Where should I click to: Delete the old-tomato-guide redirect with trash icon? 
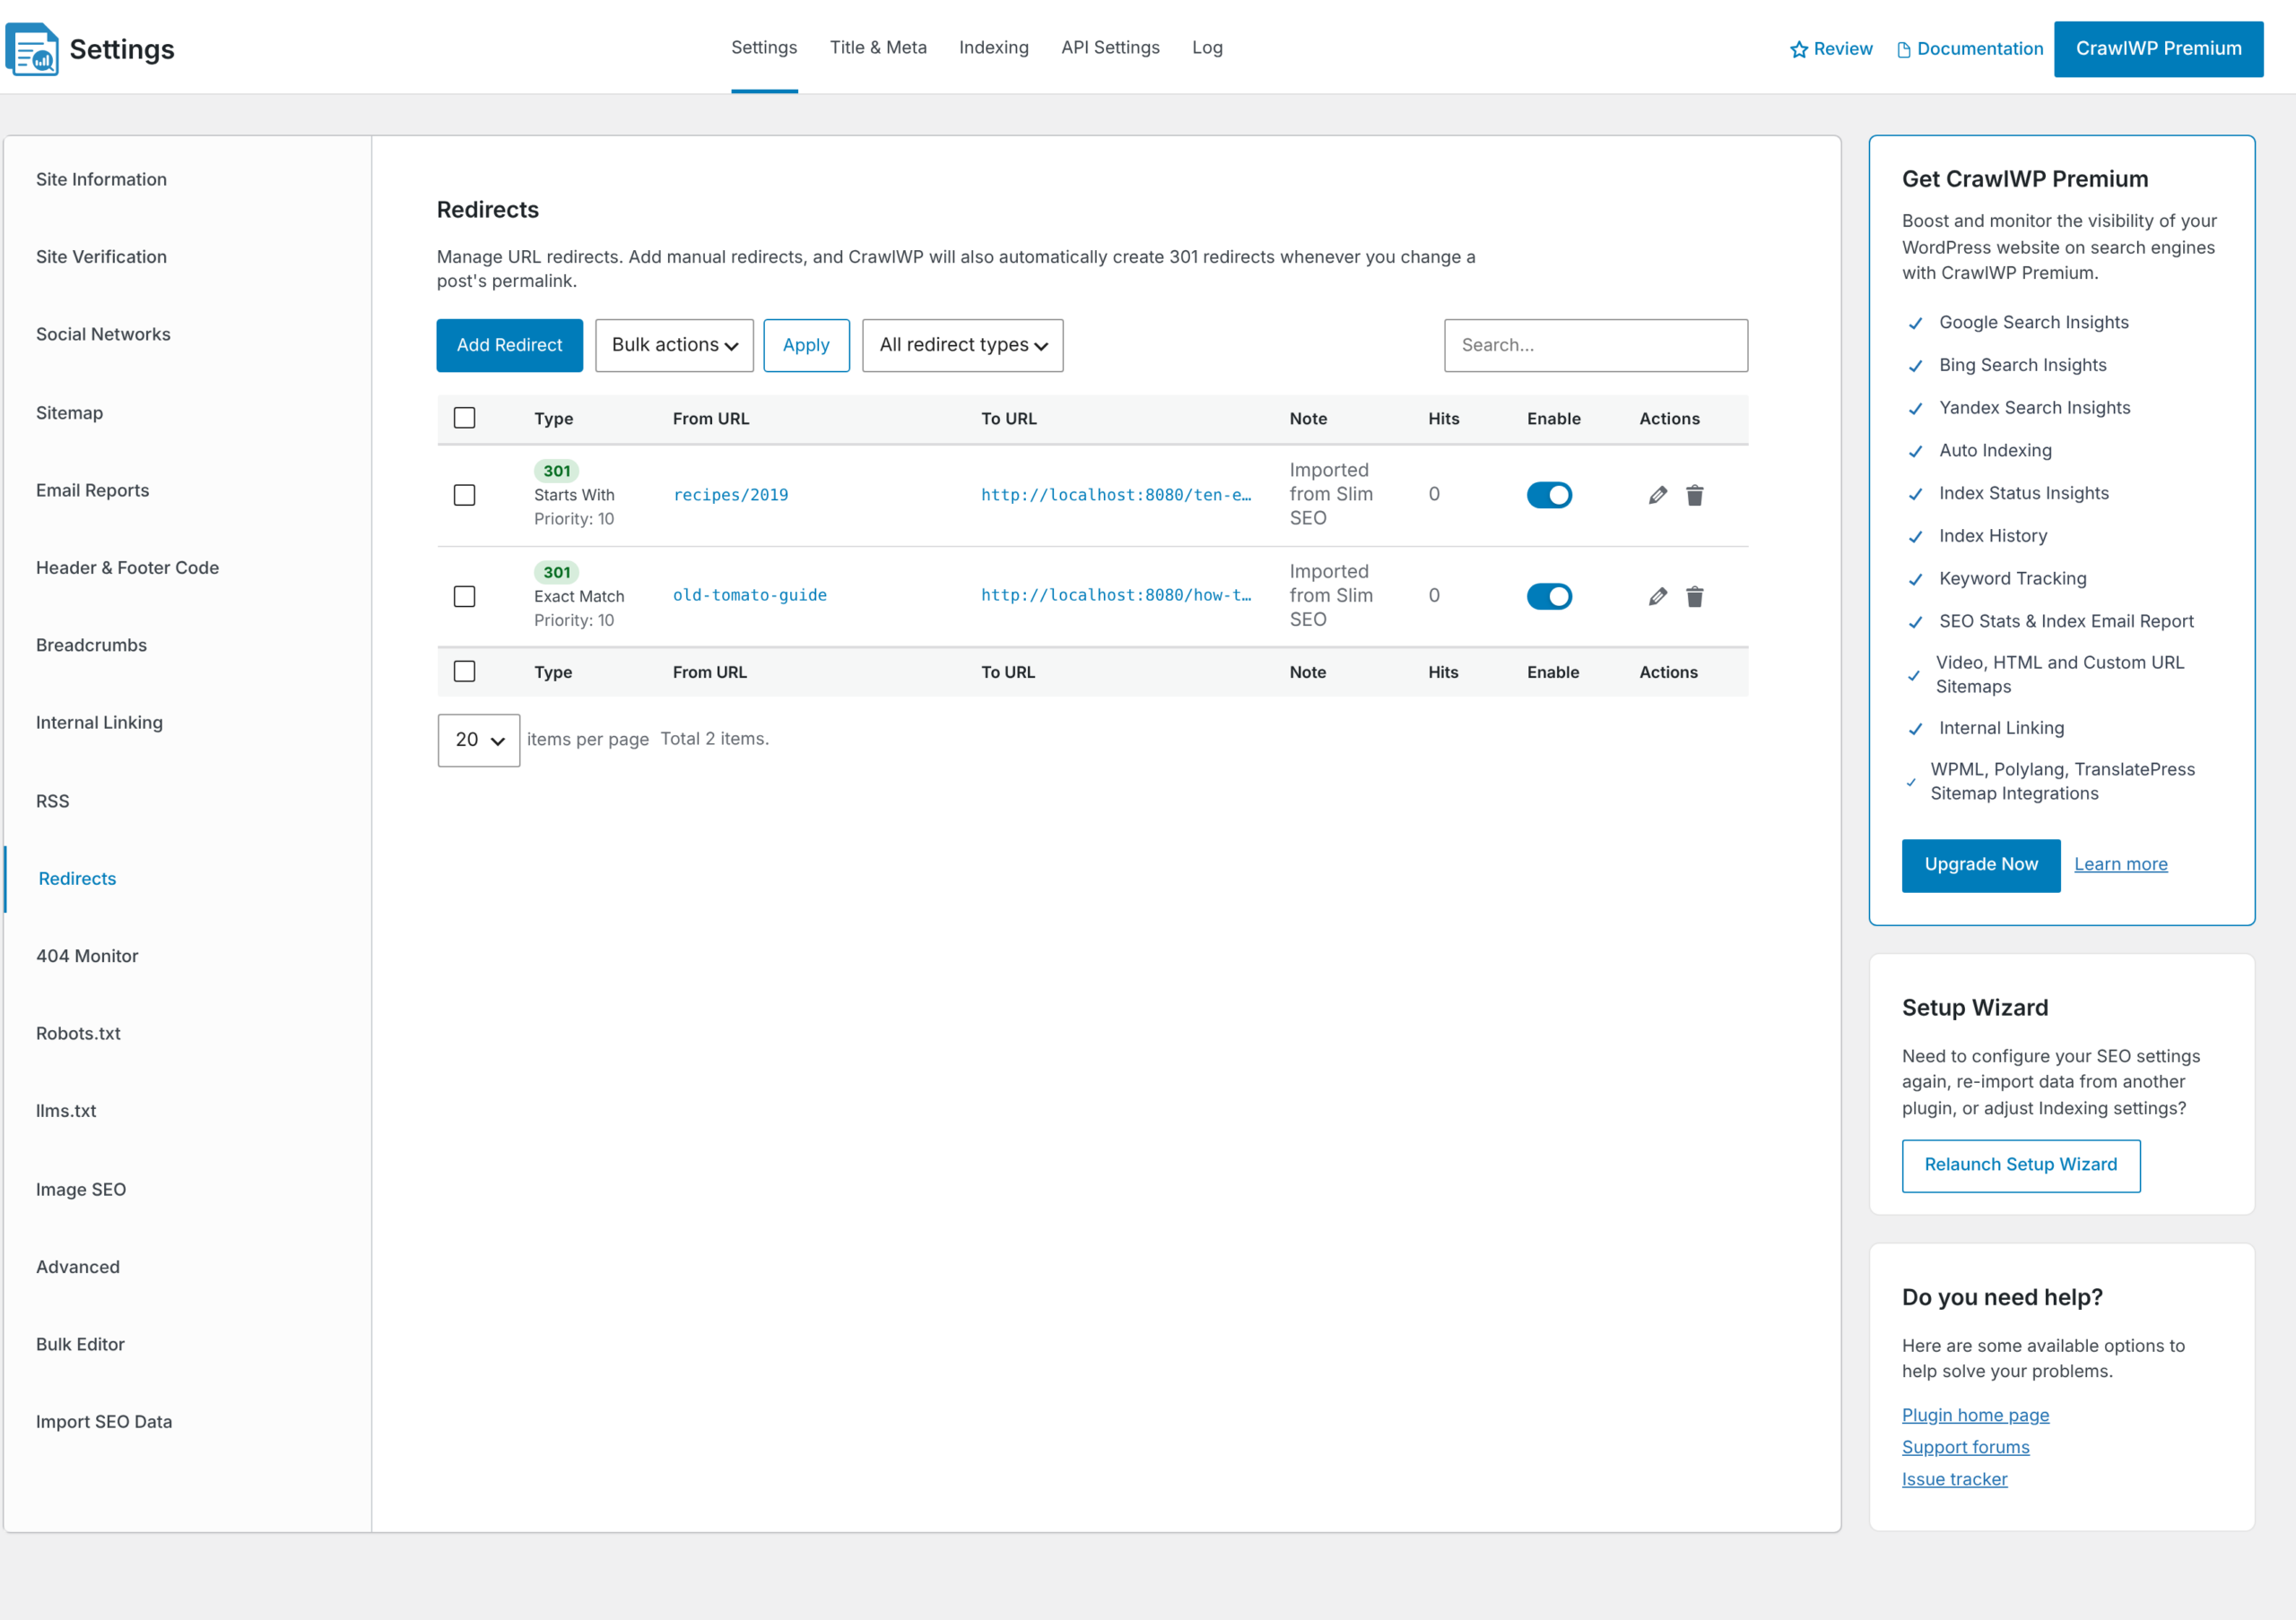tap(1694, 597)
